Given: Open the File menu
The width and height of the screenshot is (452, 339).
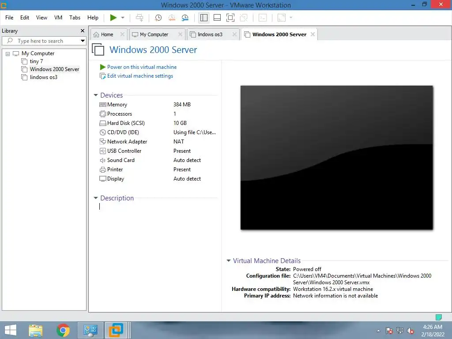Looking at the screenshot, I should (9, 18).
